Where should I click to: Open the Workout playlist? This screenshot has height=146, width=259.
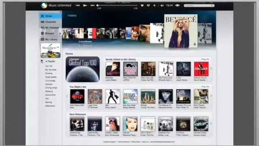point(49,84)
